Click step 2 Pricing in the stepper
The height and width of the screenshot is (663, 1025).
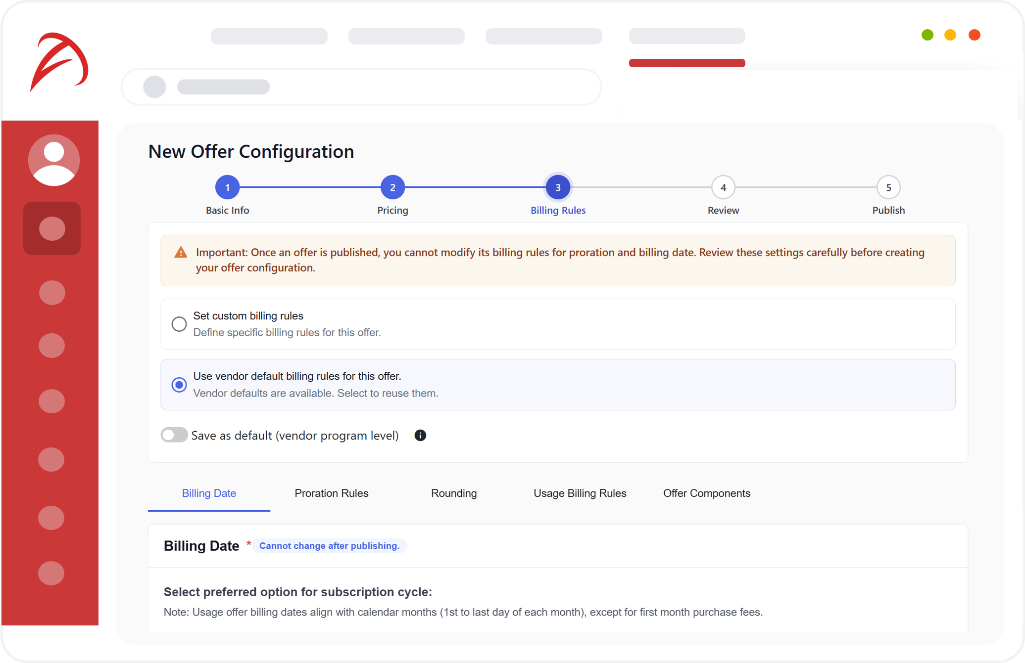(392, 187)
